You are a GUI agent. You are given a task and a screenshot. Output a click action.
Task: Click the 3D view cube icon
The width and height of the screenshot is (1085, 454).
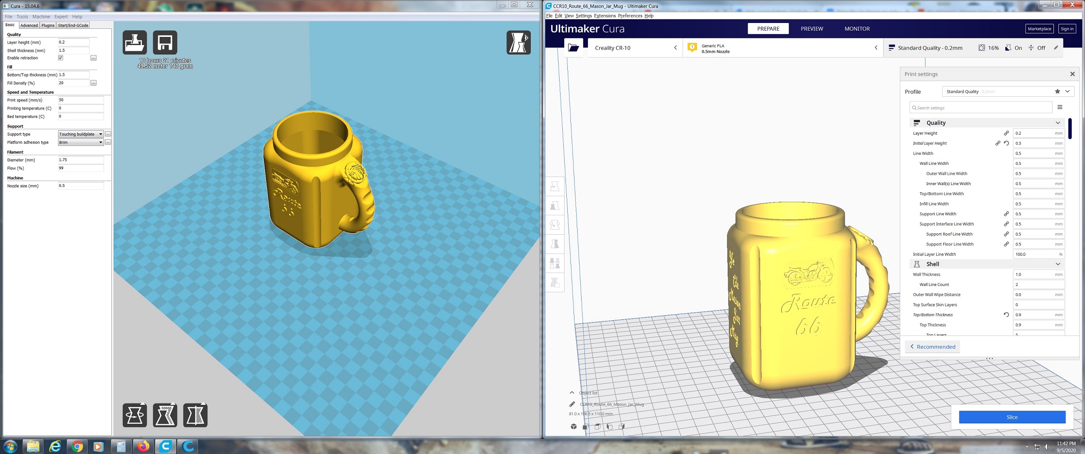[574, 427]
